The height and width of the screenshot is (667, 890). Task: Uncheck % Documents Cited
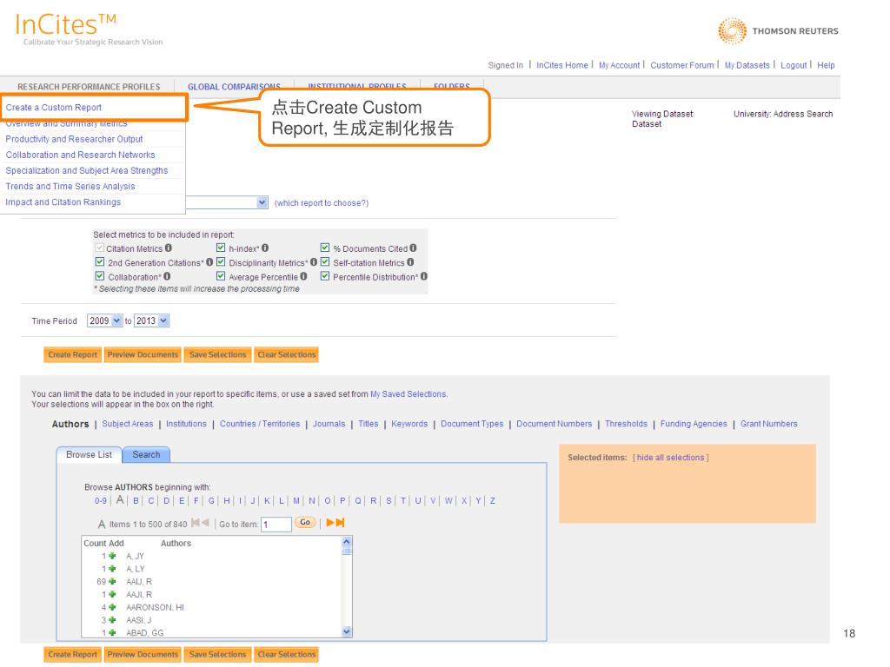pos(325,248)
